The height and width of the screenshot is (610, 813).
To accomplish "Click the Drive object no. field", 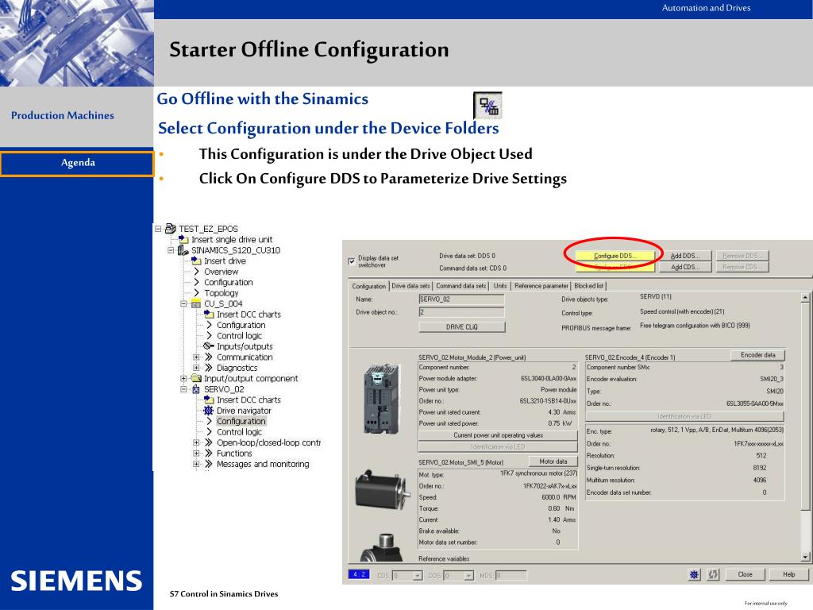I will (461, 311).
